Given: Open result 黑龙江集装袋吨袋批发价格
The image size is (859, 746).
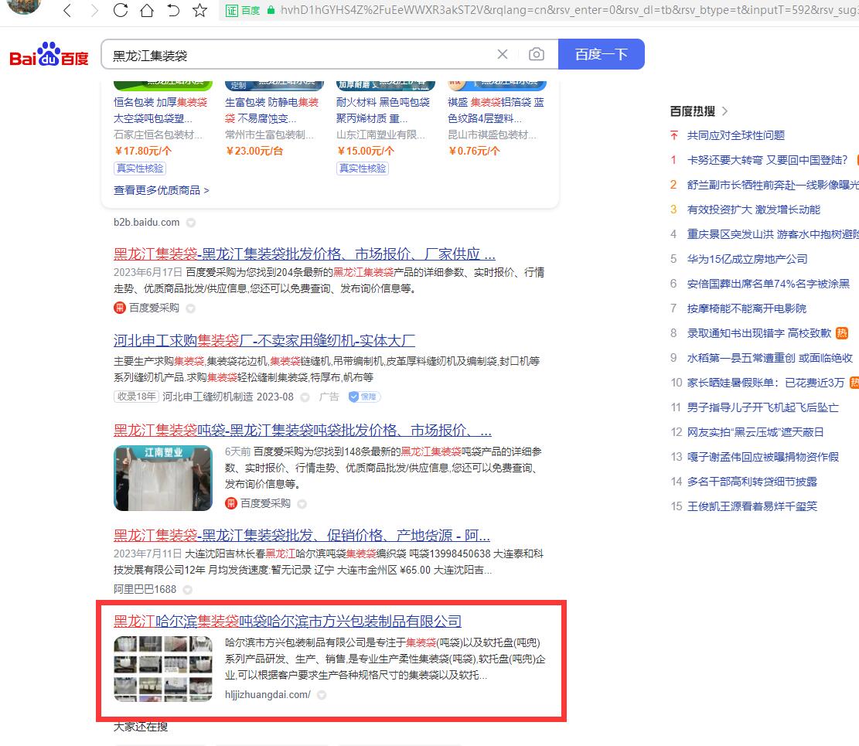Looking at the screenshot, I should pyautogui.click(x=302, y=430).
